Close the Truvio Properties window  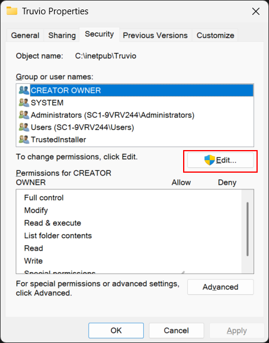click(x=256, y=11)
